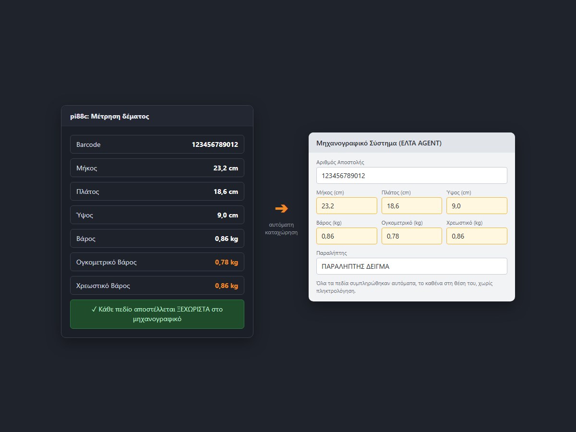Click the Ογκομετρικό Βάρος row label

[107, 262]
